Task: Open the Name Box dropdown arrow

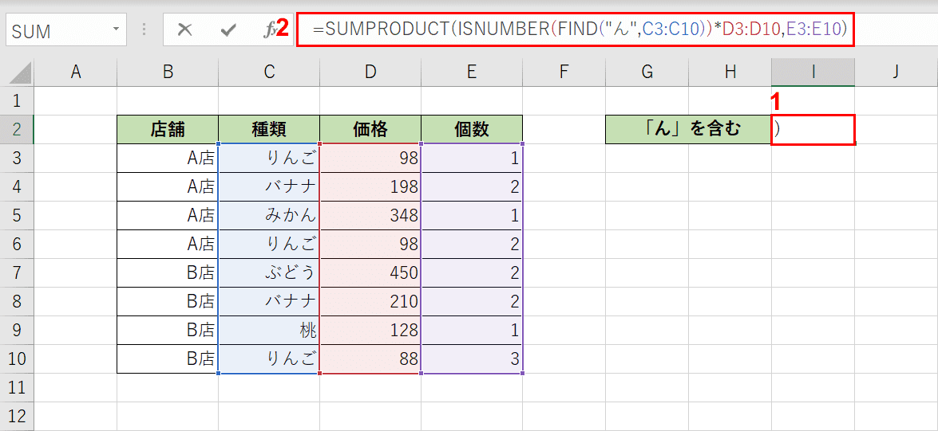Action: click(x=116, y=29)
